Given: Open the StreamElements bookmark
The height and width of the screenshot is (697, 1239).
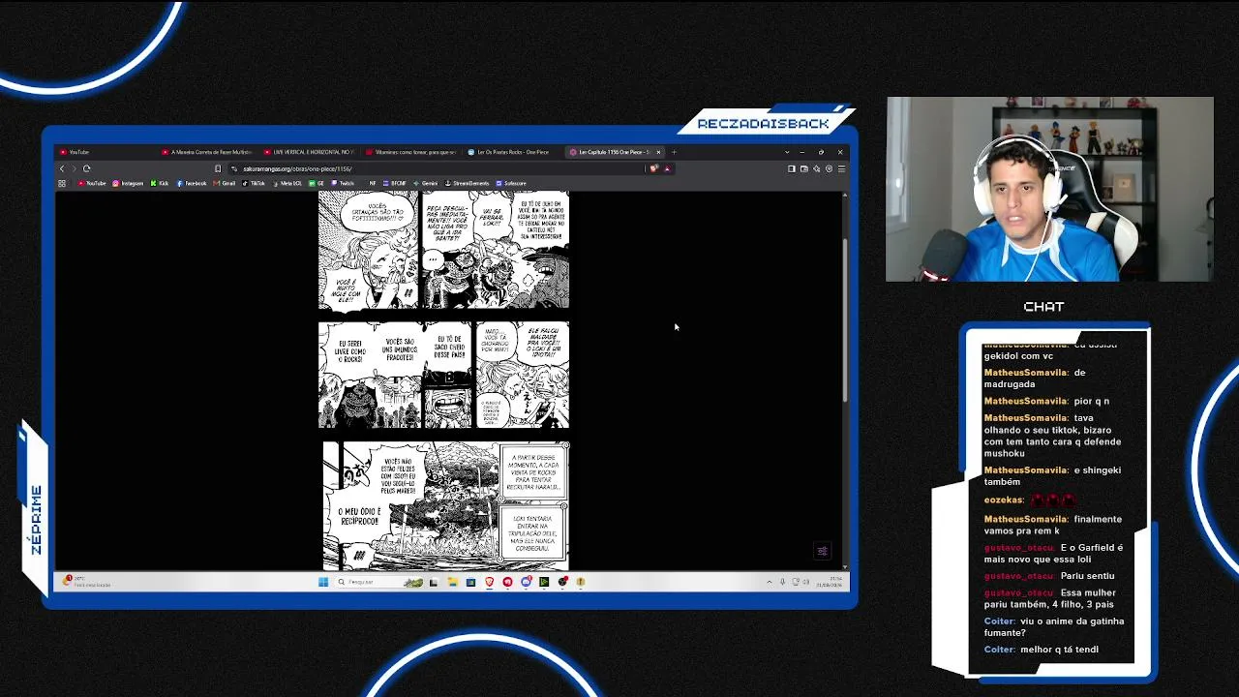Looking at the screenshot, I should [467, 183].
